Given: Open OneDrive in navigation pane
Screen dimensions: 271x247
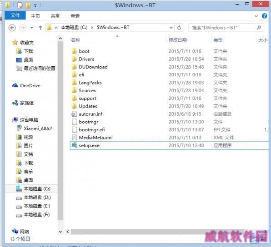Looking at the screenshot, I should (x=30, y=86).
